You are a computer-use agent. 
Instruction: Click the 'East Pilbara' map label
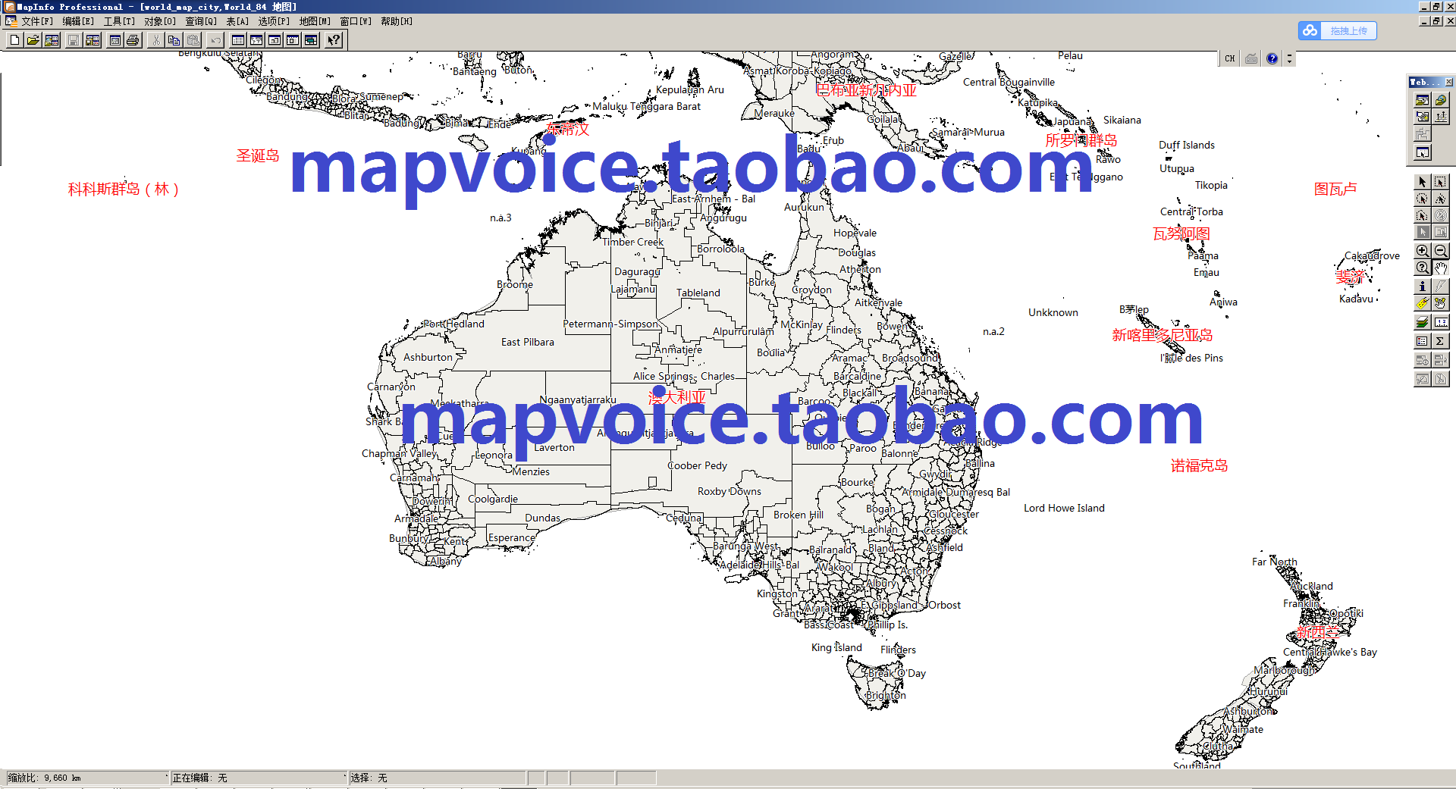coord(528,342)
